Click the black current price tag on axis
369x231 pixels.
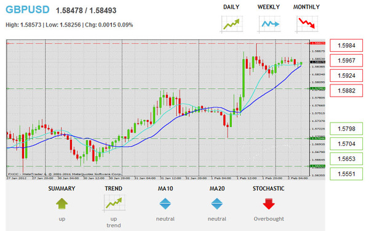click(x=318, y=62)
